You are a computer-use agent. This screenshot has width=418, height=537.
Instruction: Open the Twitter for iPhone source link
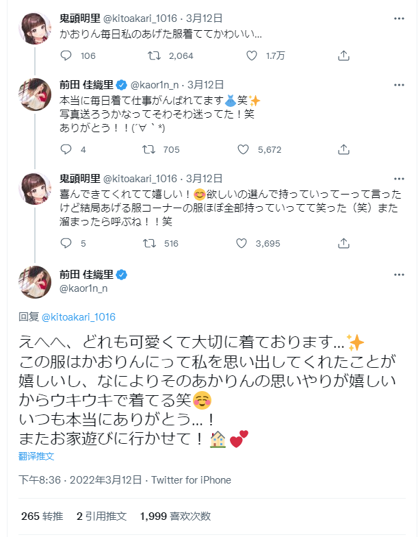(x=191, y=480)
